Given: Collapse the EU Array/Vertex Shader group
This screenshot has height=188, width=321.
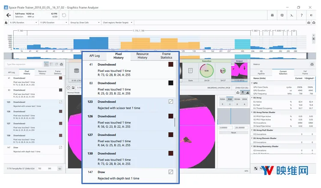Looking at the screenshot, I should click(252, 112).
